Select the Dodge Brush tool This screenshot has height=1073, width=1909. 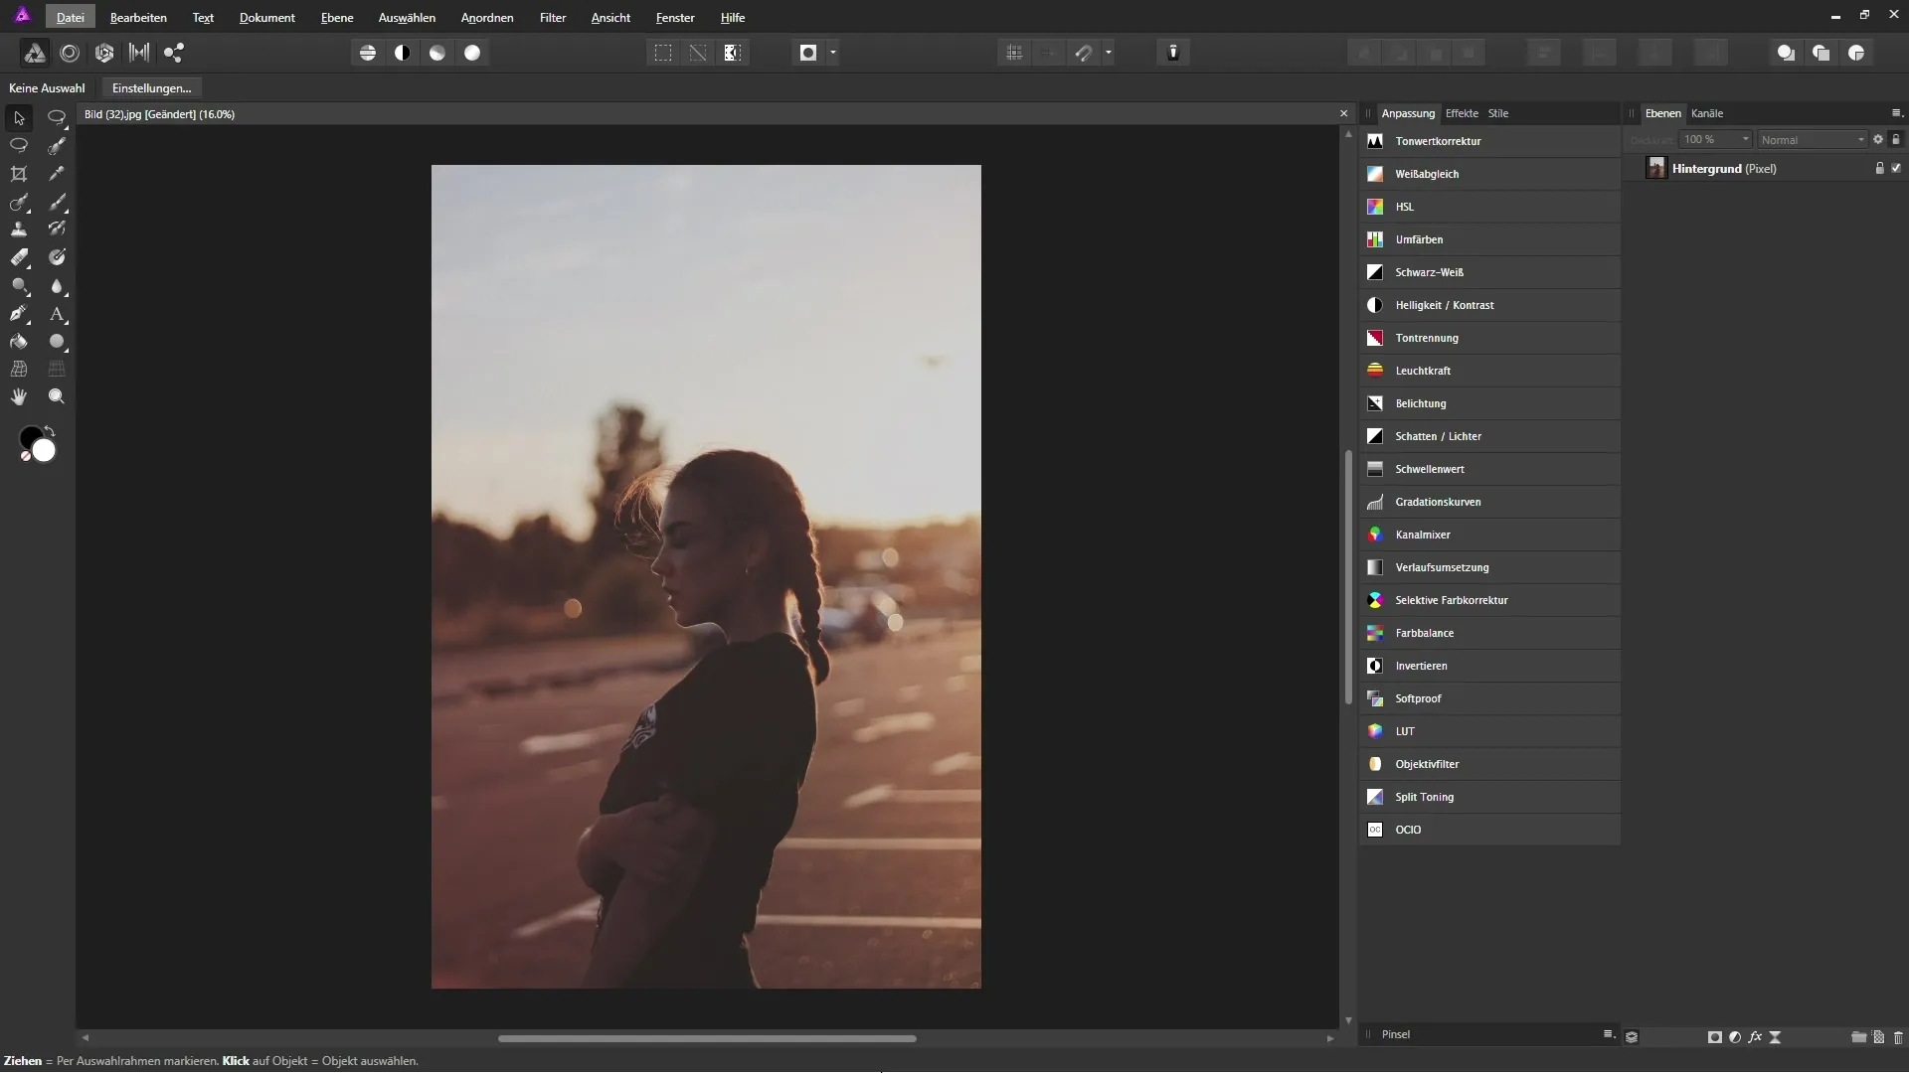click(x=19, y=286)
